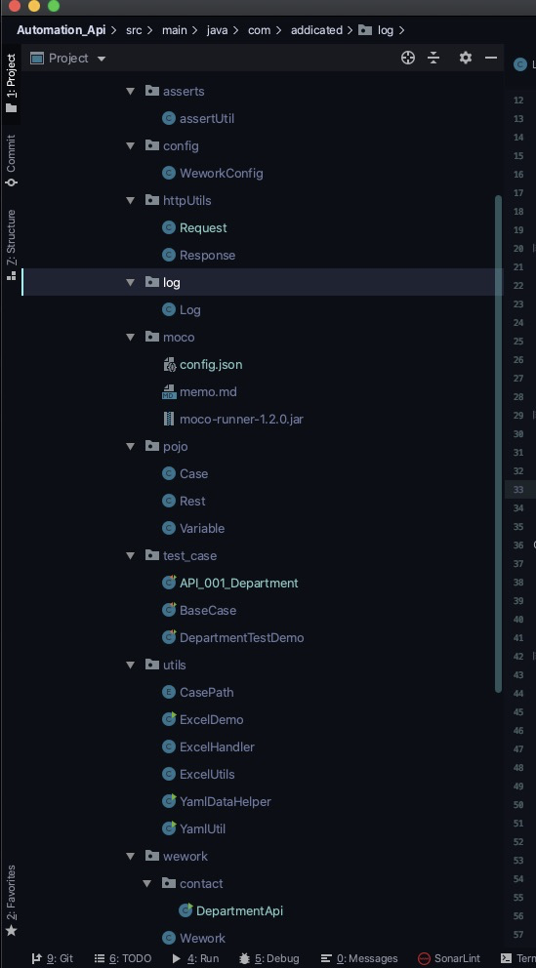Image resolution: width=536 pixels, height=968 pixels.
Task: Open the Git tool window button
Action: pos(53,958)
